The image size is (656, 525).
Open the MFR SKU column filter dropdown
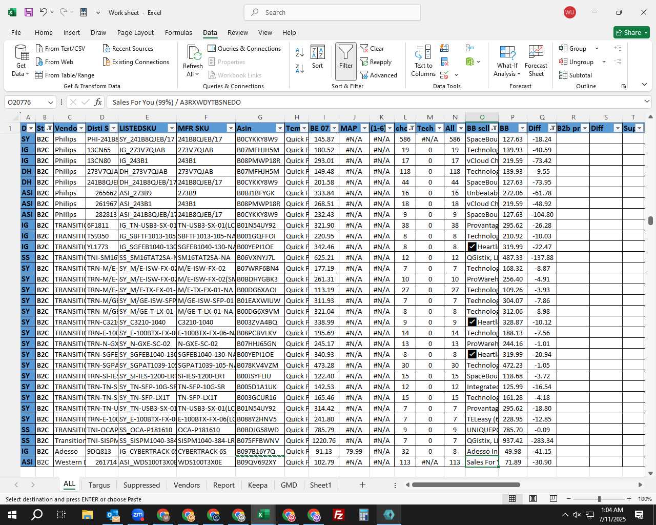point(231,128)
